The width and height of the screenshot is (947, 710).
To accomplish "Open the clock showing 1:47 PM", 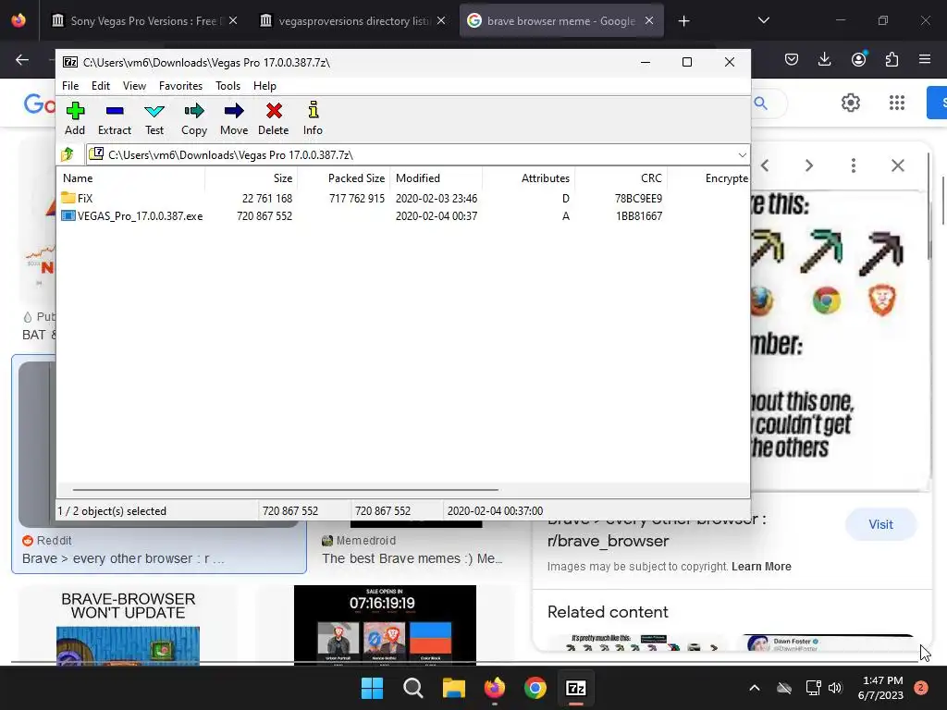I will point(880,688).
